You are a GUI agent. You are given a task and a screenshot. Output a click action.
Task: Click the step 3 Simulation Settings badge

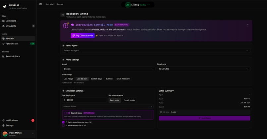pyautogui.click(x=63, y=91)
